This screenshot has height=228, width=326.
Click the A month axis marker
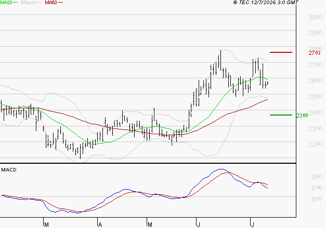click(100, 224)
